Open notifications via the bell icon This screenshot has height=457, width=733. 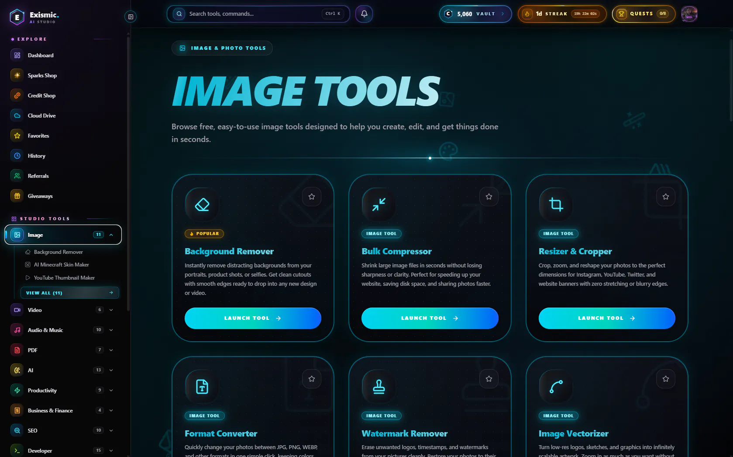click(x=364, y=14)
